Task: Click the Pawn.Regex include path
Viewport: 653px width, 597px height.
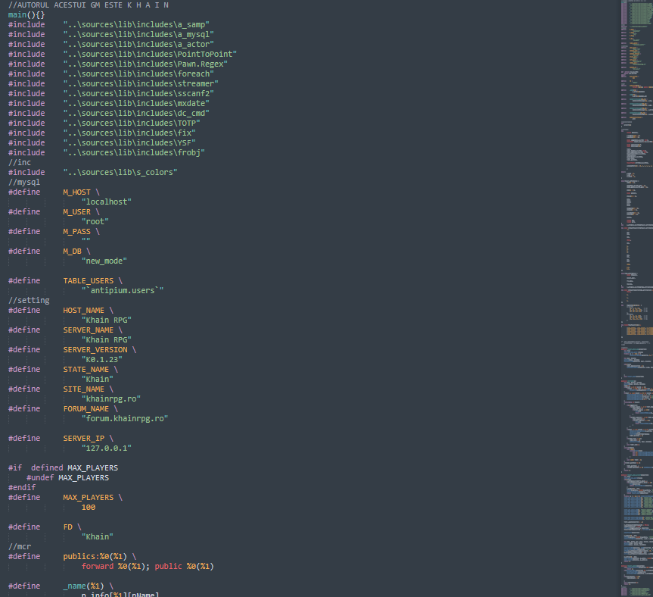Action: pyautogui.click(x=145, y=64)
